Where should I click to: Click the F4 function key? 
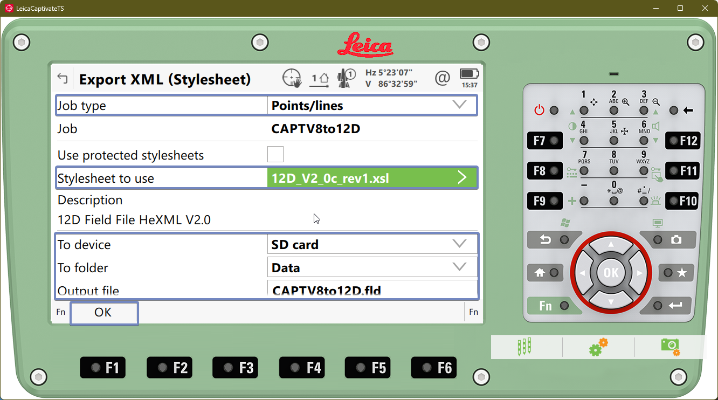click(x=302, y=368)
